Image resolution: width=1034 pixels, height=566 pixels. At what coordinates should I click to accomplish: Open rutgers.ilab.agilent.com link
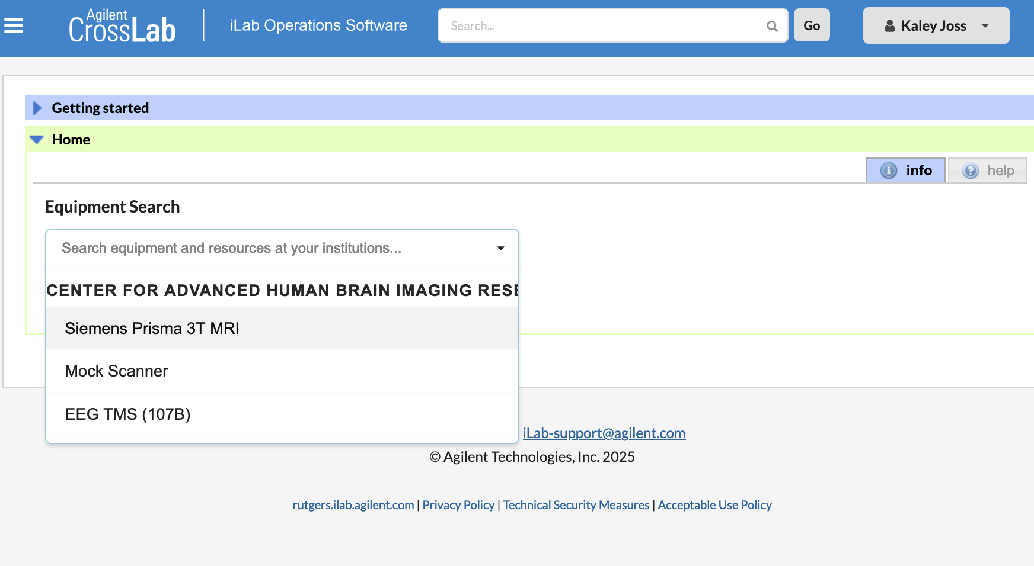pos(353,505)
